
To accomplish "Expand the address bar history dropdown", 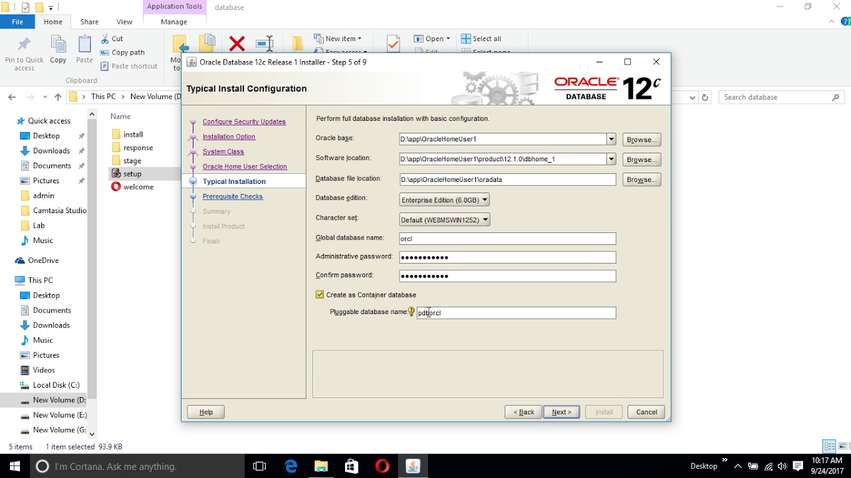I will tap(693, 97).
